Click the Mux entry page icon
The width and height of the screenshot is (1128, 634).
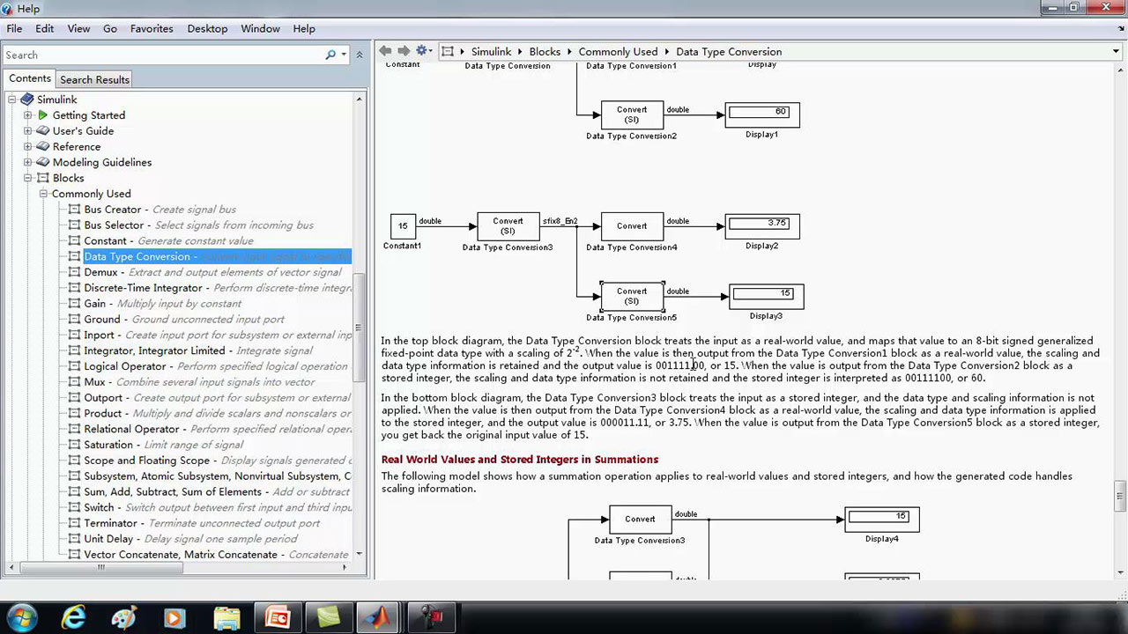tap(74, 382)
